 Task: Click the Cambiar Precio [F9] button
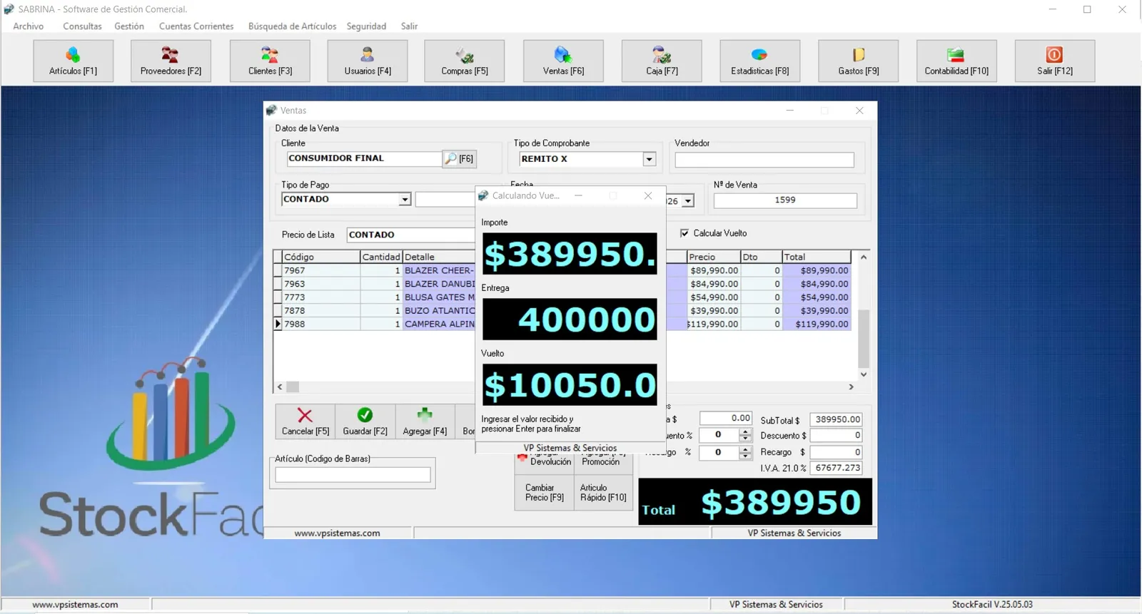pos(545,493)
